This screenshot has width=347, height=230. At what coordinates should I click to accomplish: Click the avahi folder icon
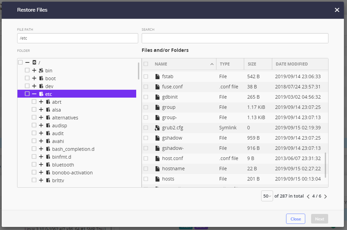point(48,141)
